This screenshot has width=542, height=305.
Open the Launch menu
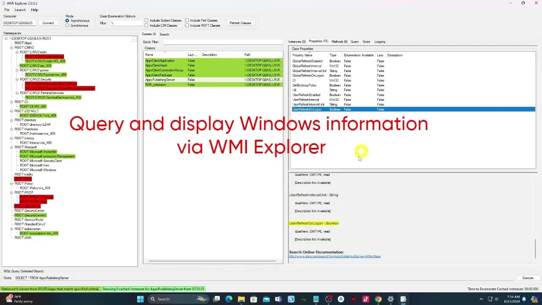click(20, 10)
